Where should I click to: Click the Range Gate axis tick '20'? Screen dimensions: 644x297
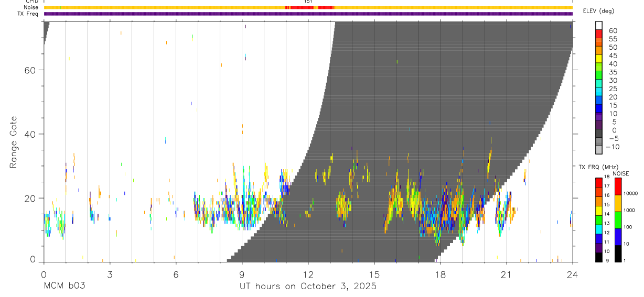pyautogui.click(x=29, y=198)
